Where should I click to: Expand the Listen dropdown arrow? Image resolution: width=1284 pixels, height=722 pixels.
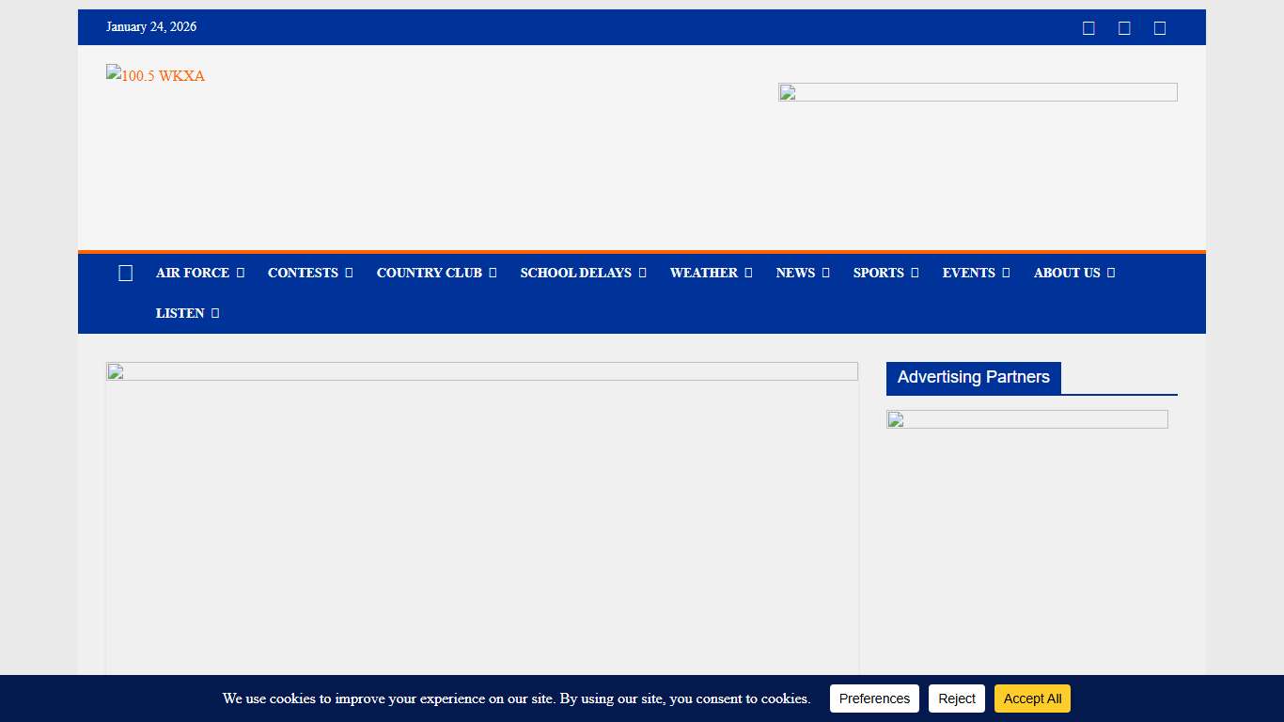(x=215, y=314)
